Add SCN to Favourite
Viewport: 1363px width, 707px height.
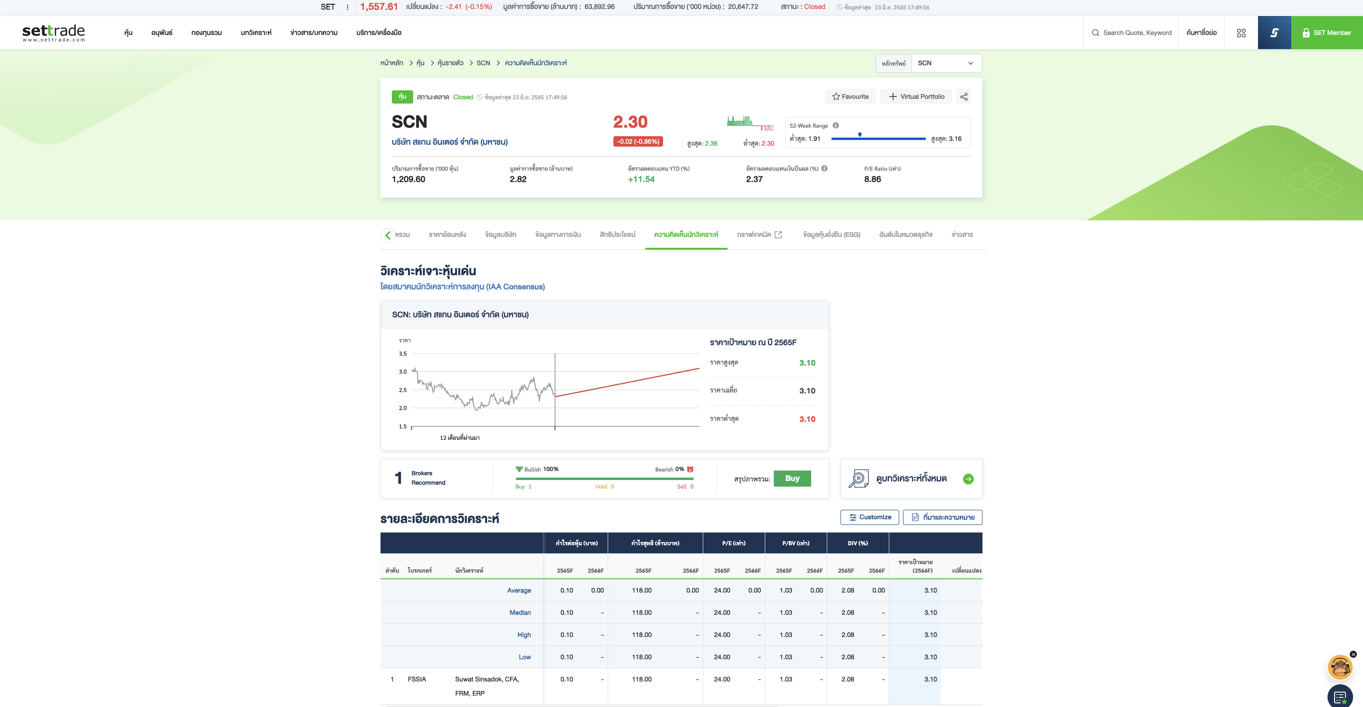coord(850,97)
